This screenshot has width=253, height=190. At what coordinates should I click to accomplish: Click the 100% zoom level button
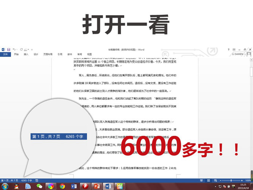coord(248,180)
